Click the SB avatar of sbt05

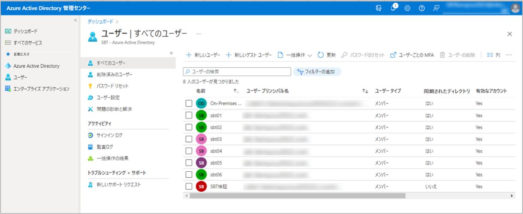201,163
